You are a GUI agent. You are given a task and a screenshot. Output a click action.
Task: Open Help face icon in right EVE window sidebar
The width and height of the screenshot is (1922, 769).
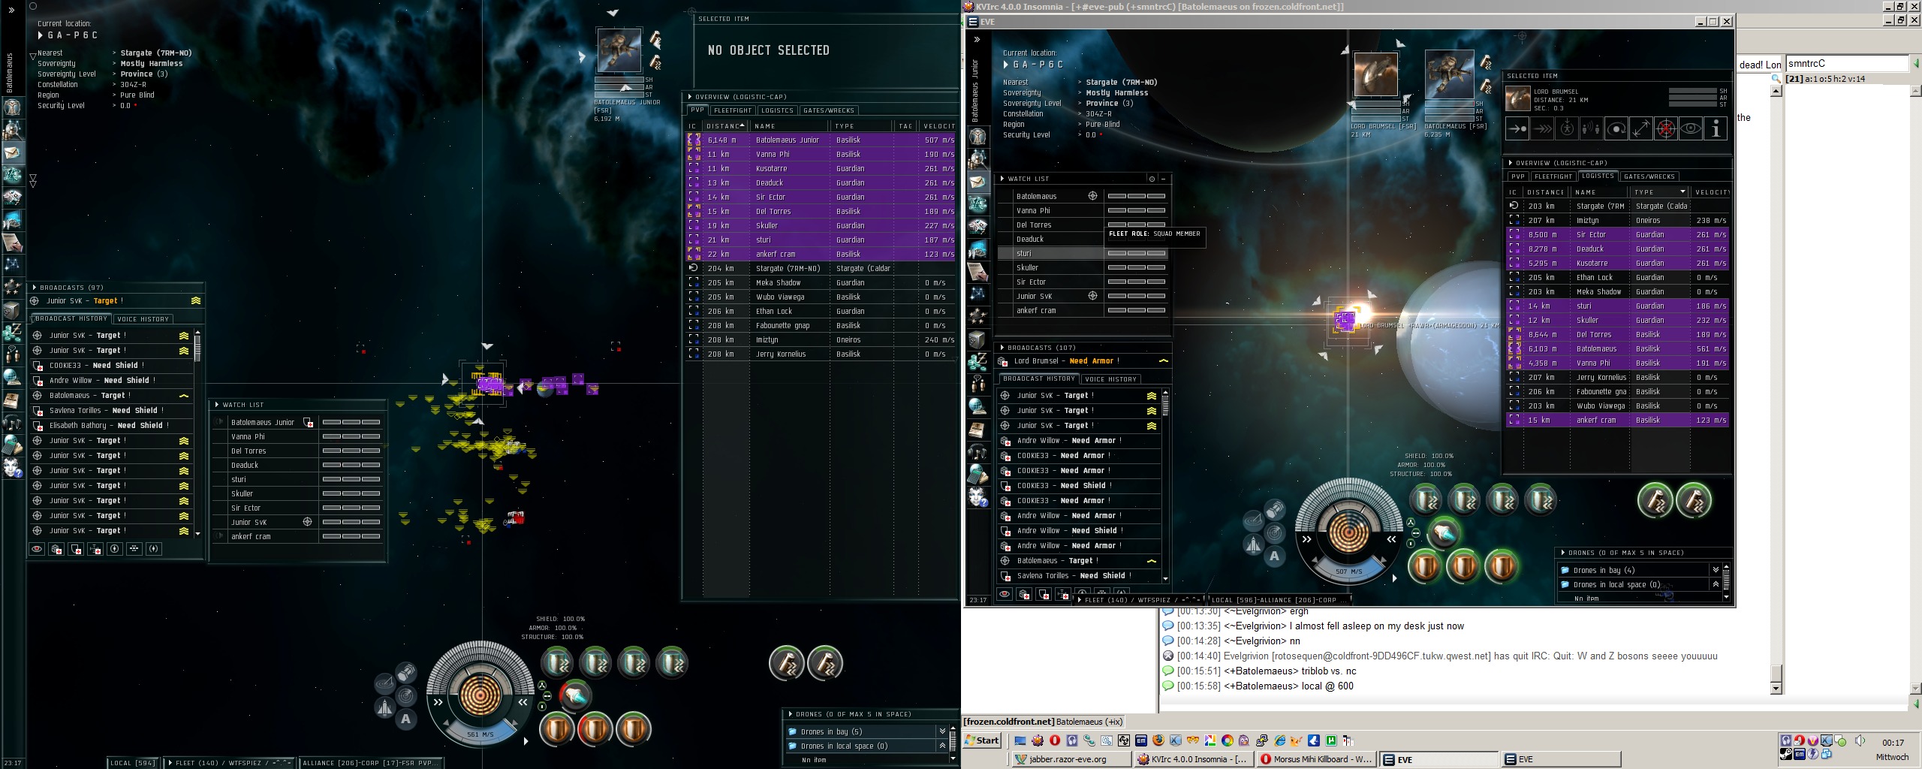[978, 497]
